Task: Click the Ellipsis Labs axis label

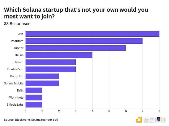Action: click(x=15, y=105)
